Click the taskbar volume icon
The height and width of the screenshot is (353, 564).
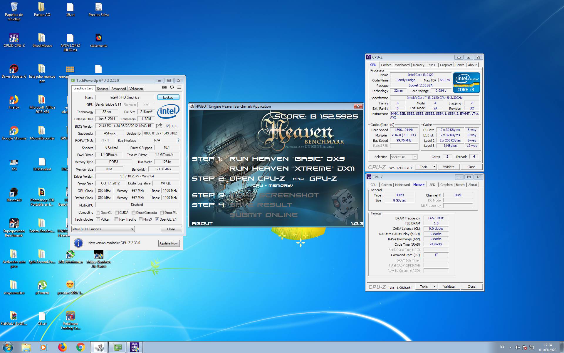point(517,347)
